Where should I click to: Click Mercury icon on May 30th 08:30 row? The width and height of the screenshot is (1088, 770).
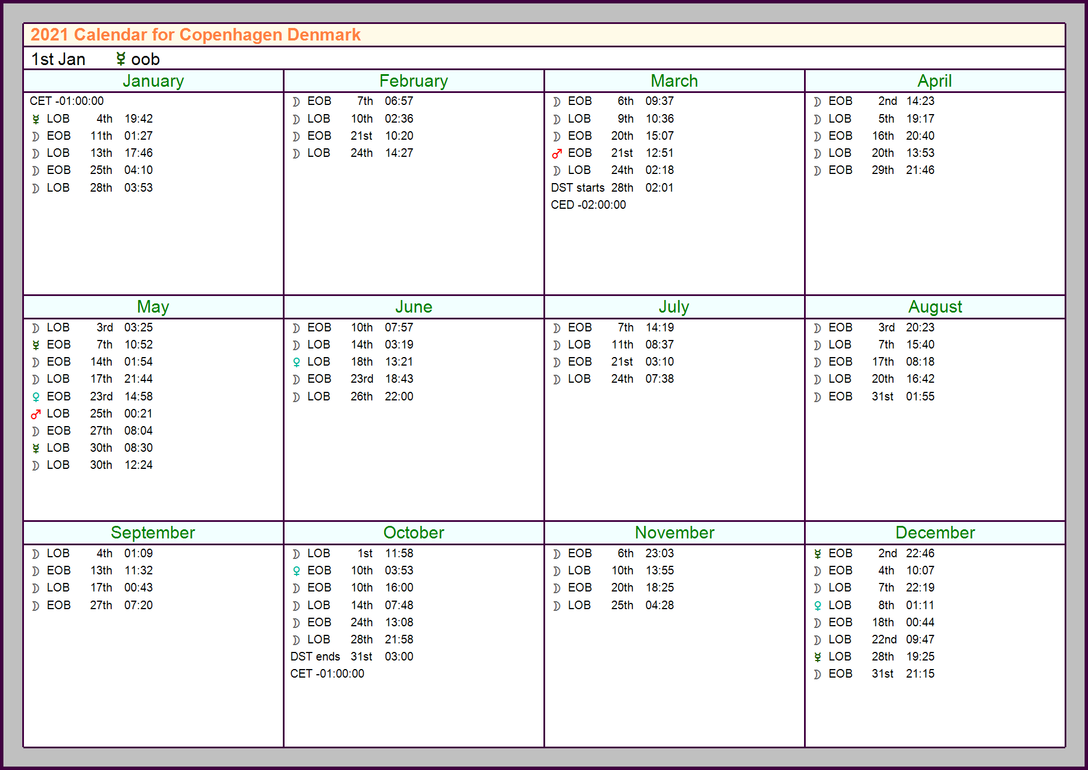point(36,448)
